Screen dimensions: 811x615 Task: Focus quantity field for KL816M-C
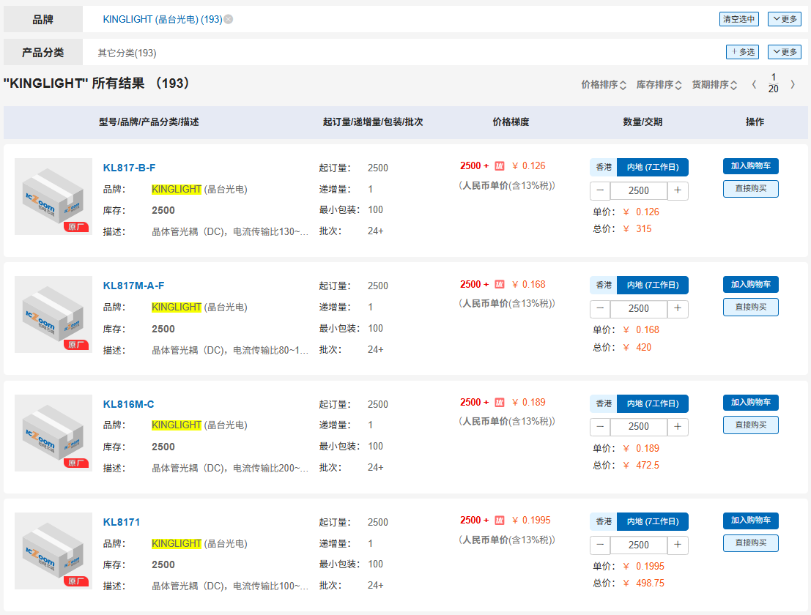coord(639,427)
